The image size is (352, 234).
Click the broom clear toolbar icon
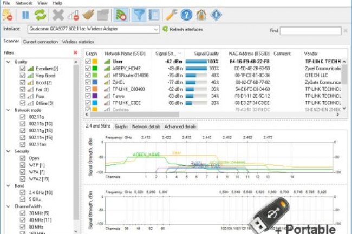88,15
